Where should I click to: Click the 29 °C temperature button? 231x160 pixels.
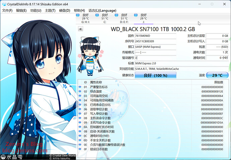[217, 75]
